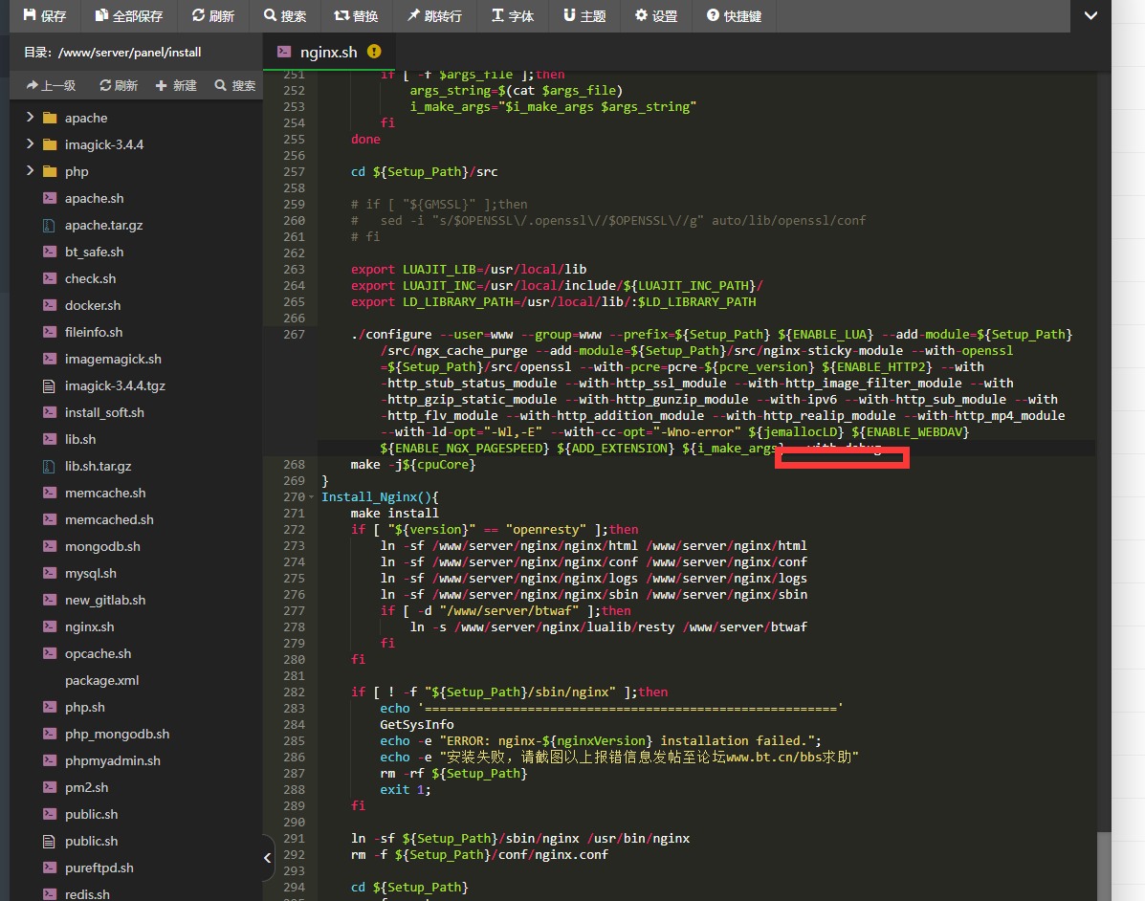This screenshot has width=1145, height=901.
Task: Expand the imagick-3.4.4 folder
Action: (30, 143)
